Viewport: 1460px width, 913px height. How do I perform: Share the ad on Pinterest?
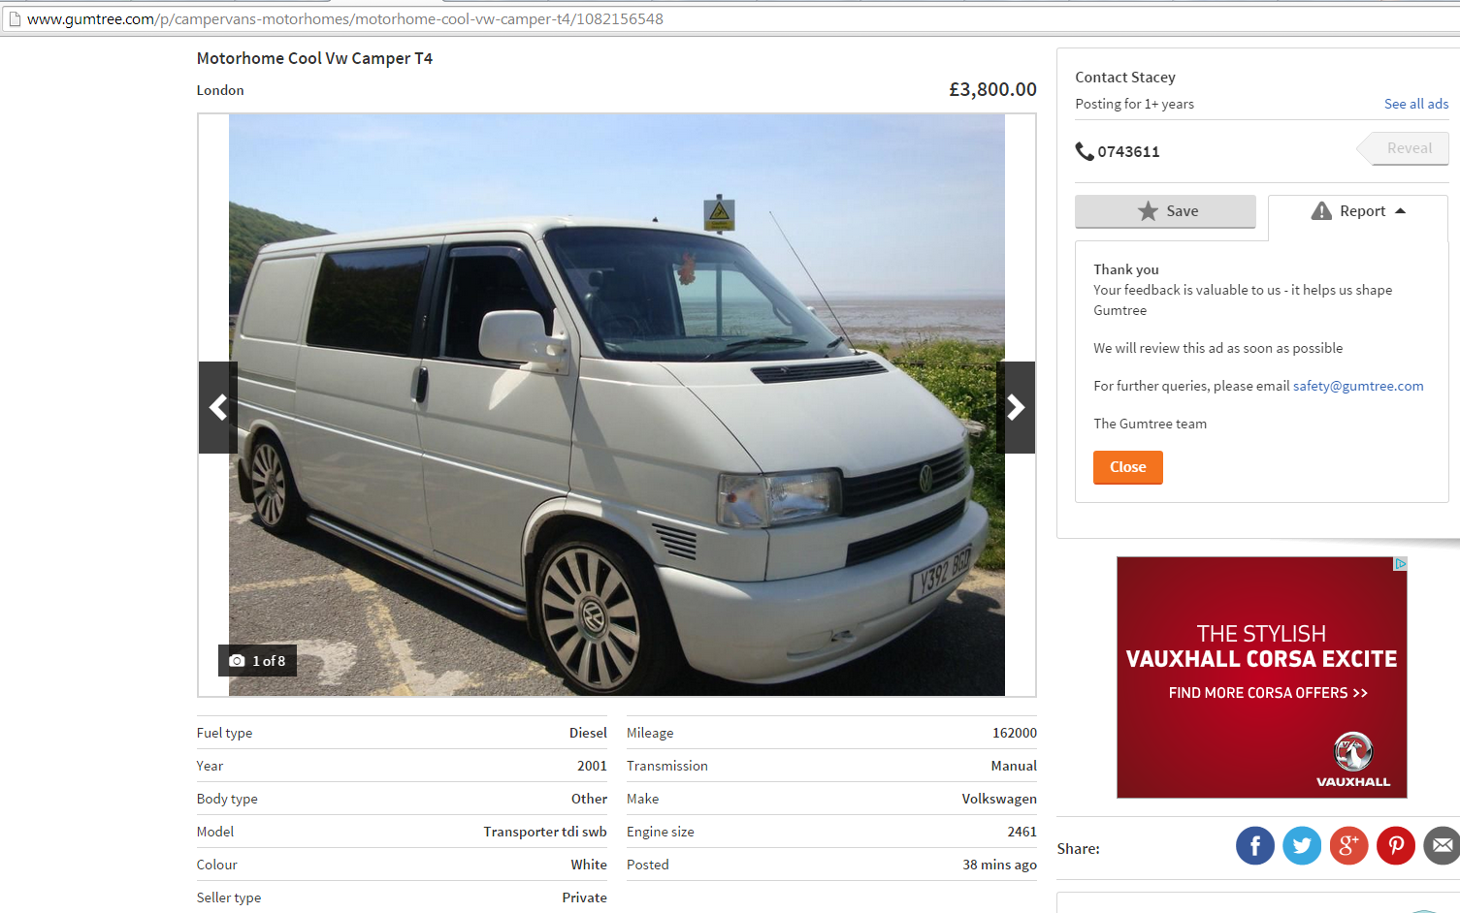[1396, 845]
